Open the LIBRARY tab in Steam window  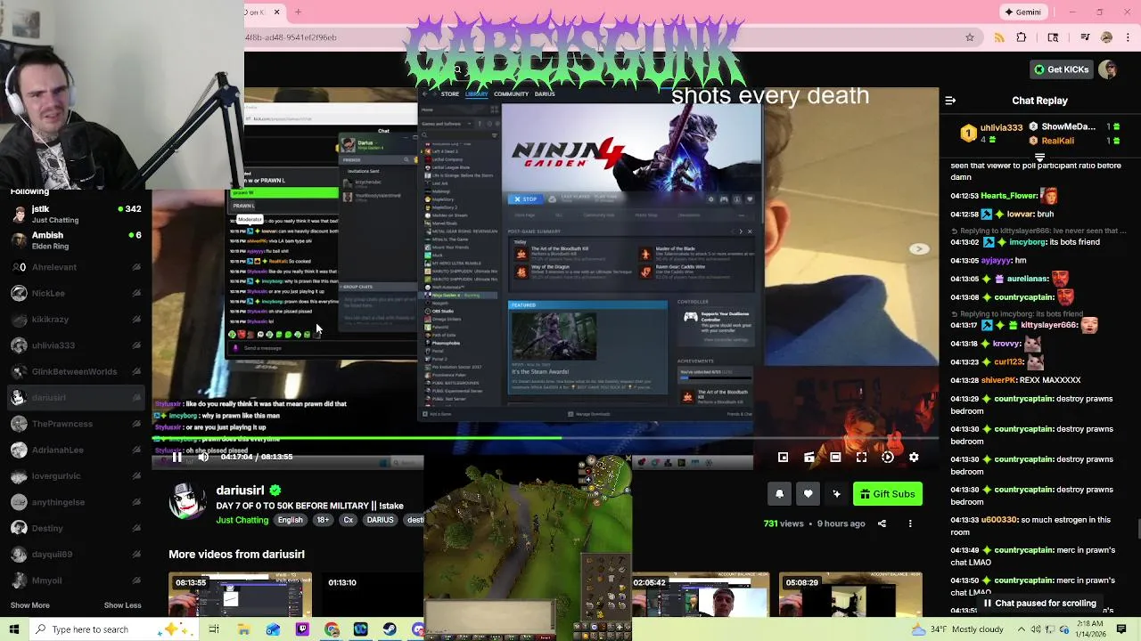pyautogui.click(x=476, y=94)
